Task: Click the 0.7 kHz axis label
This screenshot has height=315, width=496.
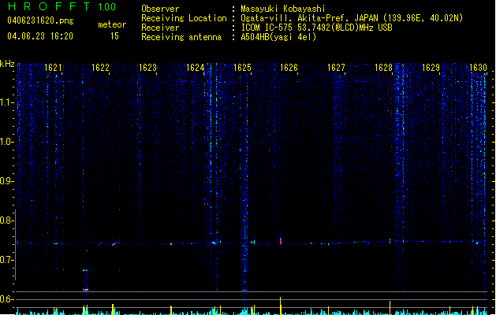Action: (6, 260)
